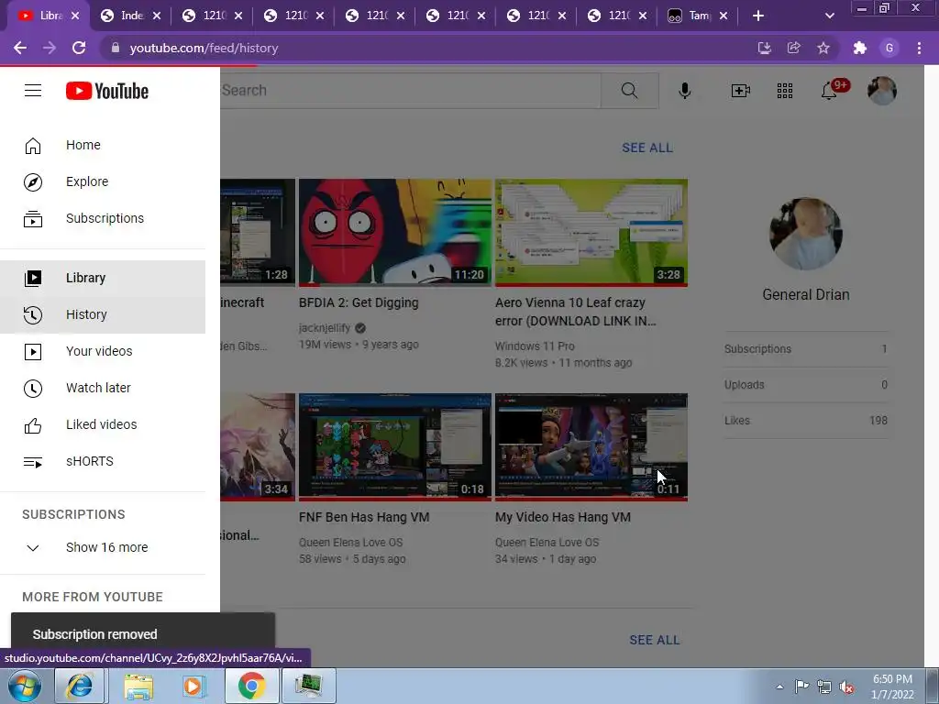Open the Create video camera button
This screenshot has height=704, width=939.
(741, 91)
